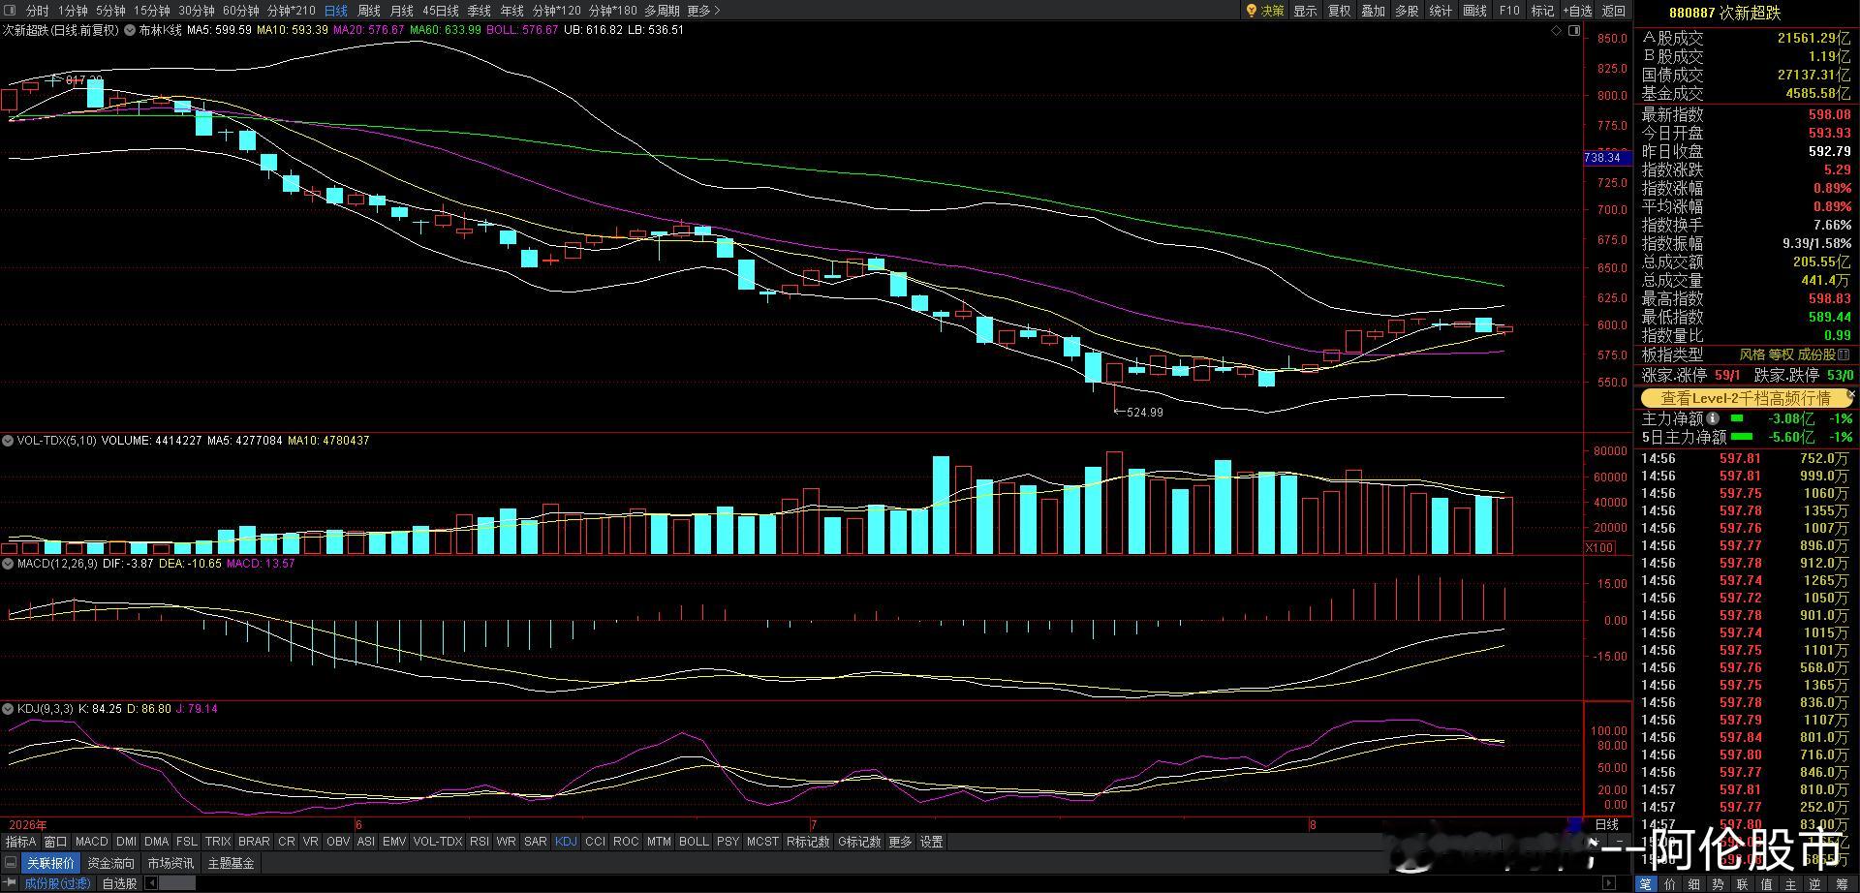The width and height of the screenshot is (1860, 893).
Task: Add to watchlist with +自选
Action: click(1577, 11)
